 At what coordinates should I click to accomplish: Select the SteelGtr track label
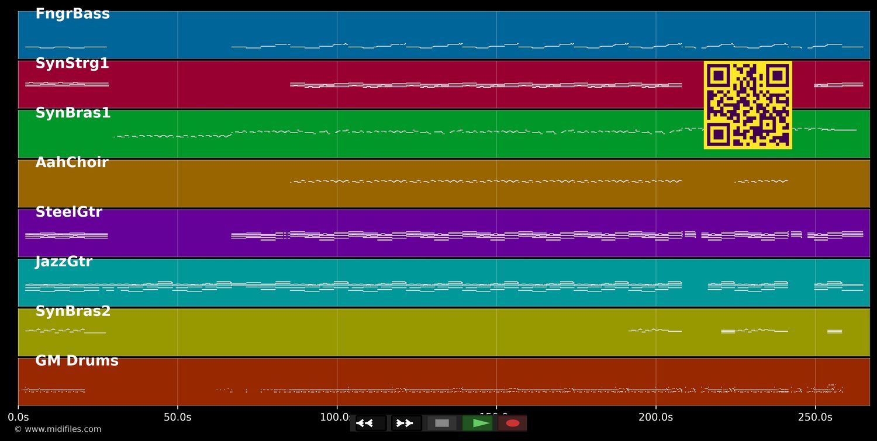click(69, 213)
